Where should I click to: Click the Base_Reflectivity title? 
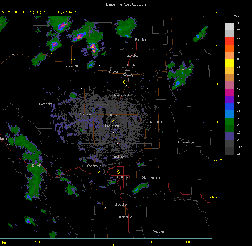pos(126,4)
